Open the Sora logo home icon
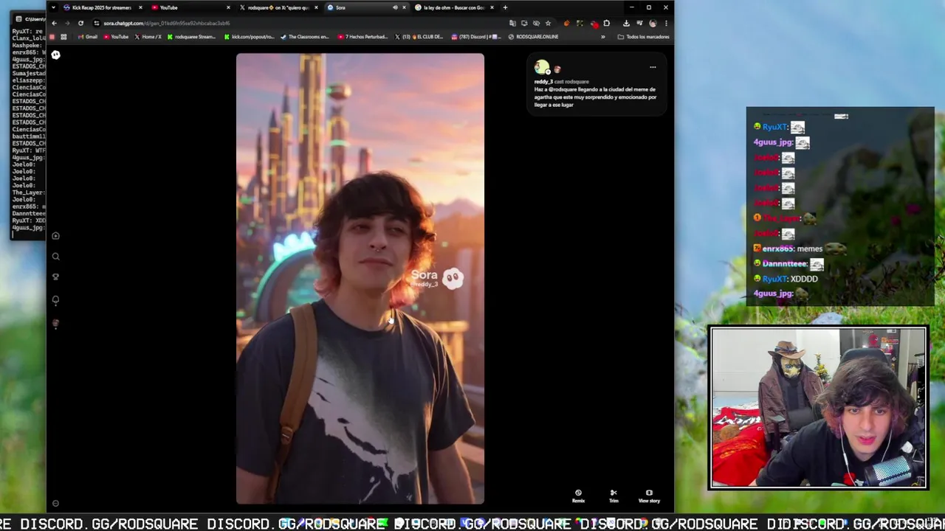This screenshot has height=531, width=945. 55,55
